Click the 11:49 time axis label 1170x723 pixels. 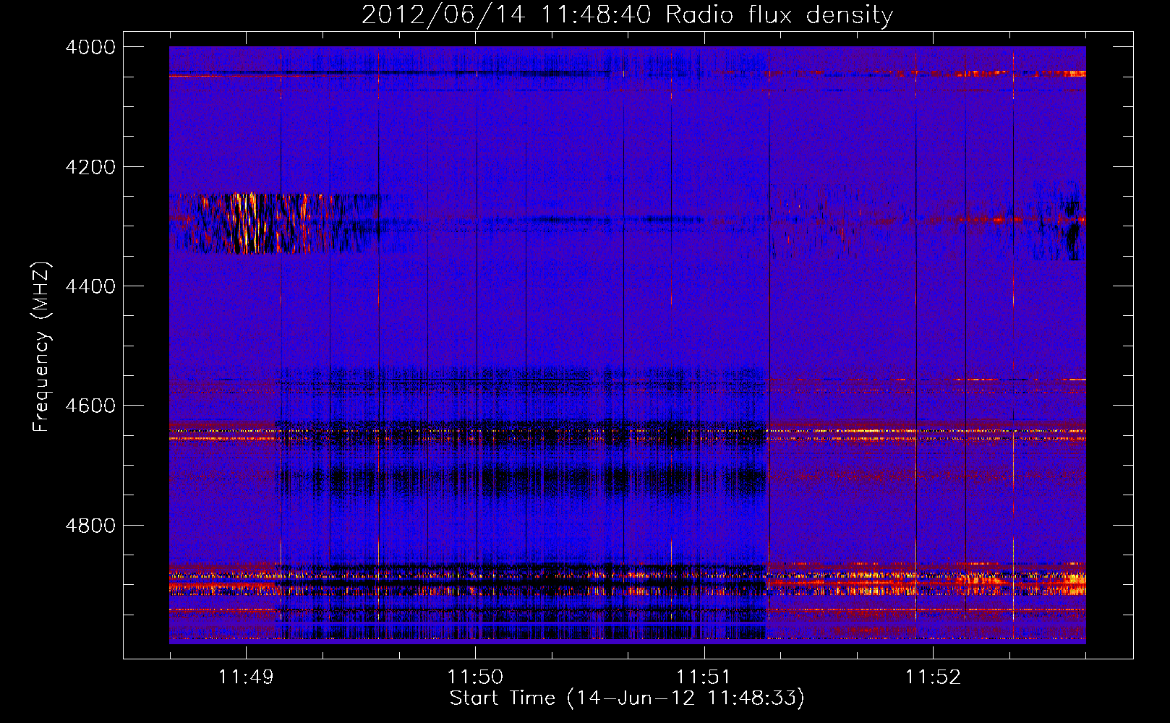[246, 677]
